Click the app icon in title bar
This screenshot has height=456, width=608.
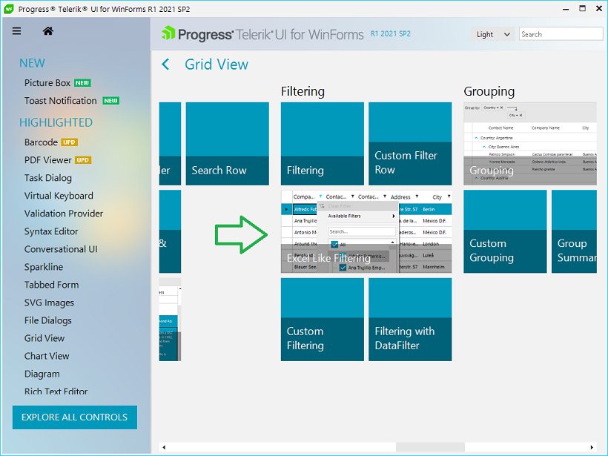tap(9, 9)
